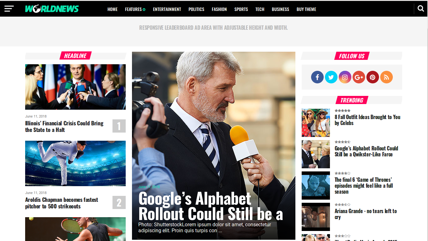This screenshot has width=428, height=241.
Task: Click the tennis player headline thumbnail
Action: pos(75,229)
